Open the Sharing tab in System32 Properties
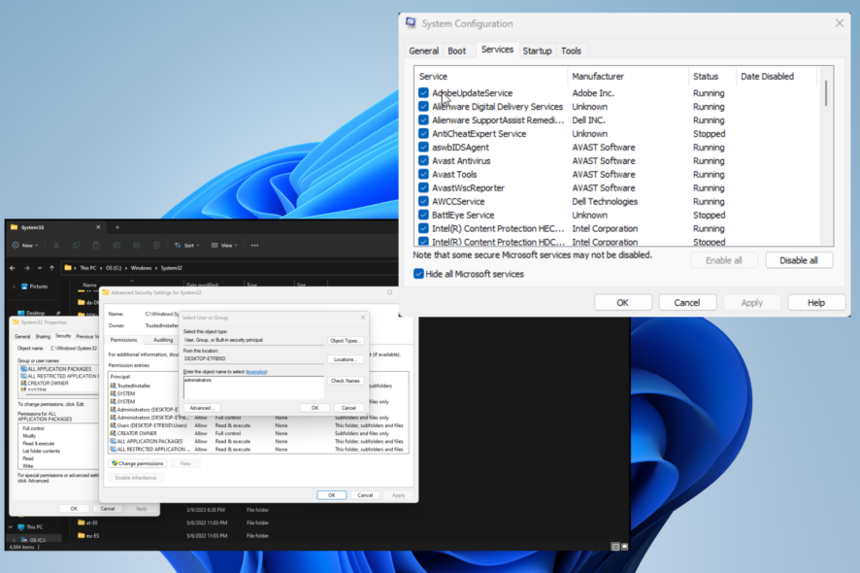 43,336
